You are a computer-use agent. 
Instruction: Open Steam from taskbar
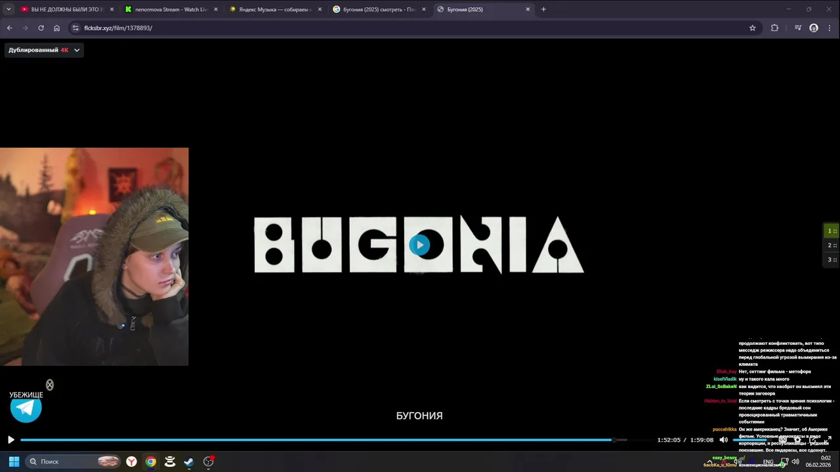point(189,462)
